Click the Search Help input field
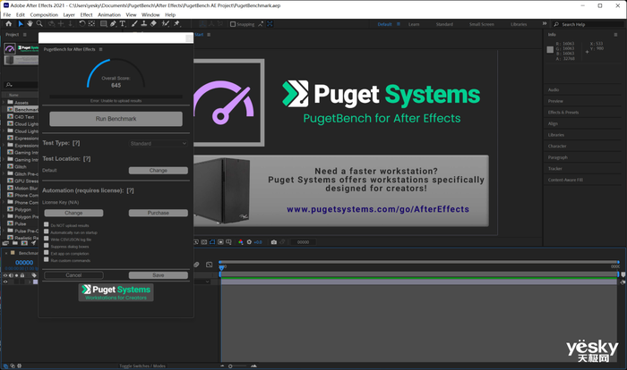627x370 pixels. coord(584,25)
